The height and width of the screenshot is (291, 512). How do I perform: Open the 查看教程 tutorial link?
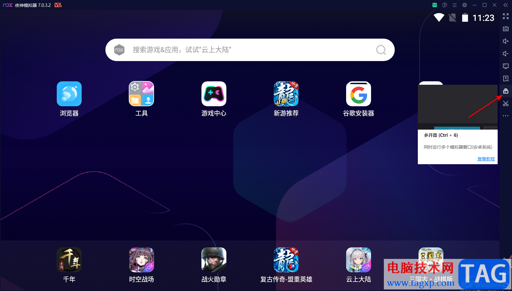click(x=486, y=159)
